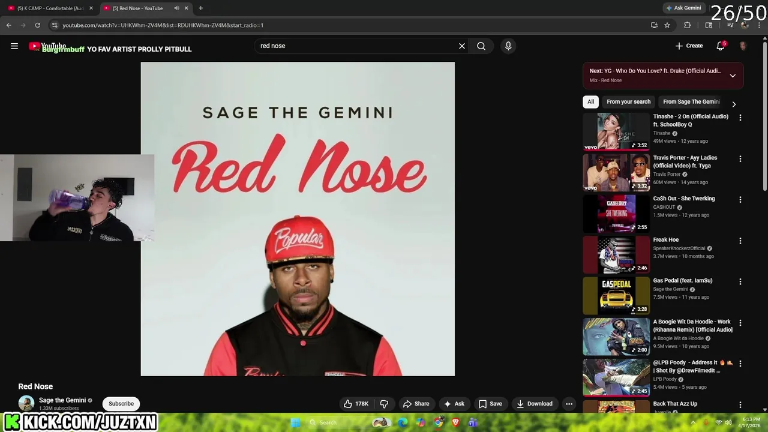The height and width of the screenshot is (432, 768).
Task: Open Microsoft Teams from taskbar
Action: (473, 422)
